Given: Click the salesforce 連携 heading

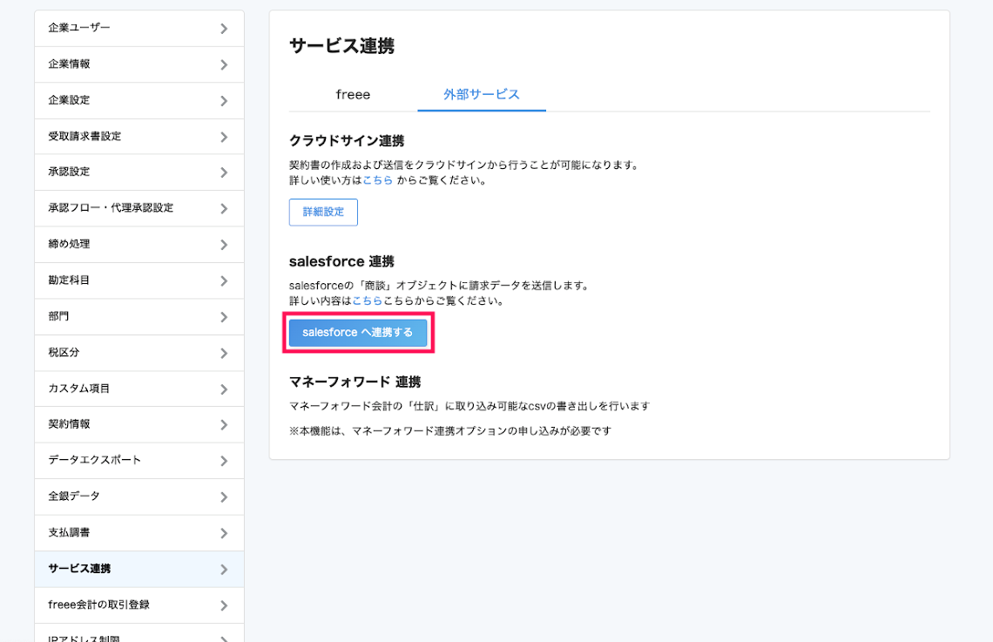Looking at the screenshot, I should pyautogui.click(x=342, y=261).
